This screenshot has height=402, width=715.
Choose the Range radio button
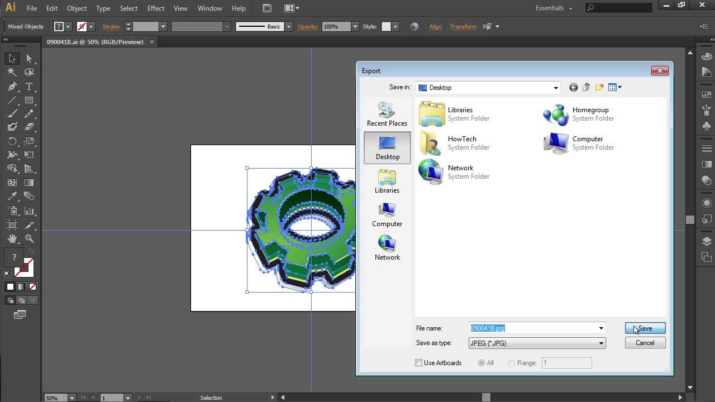511,362
